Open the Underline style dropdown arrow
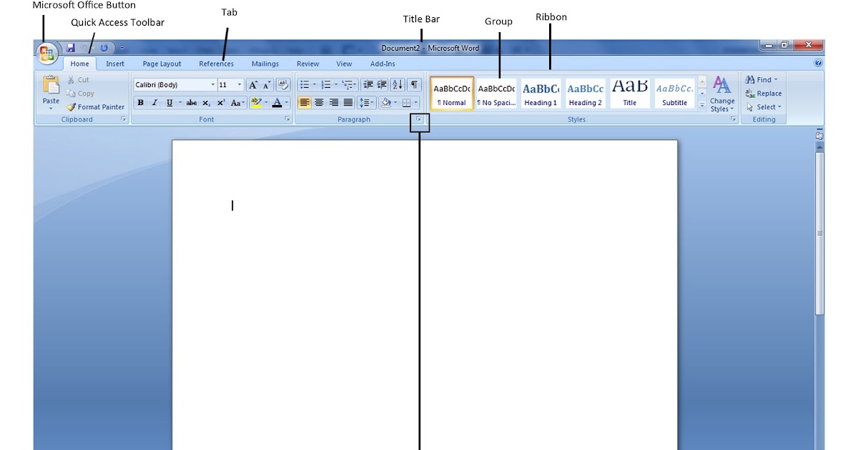 [x=179, y=103]
